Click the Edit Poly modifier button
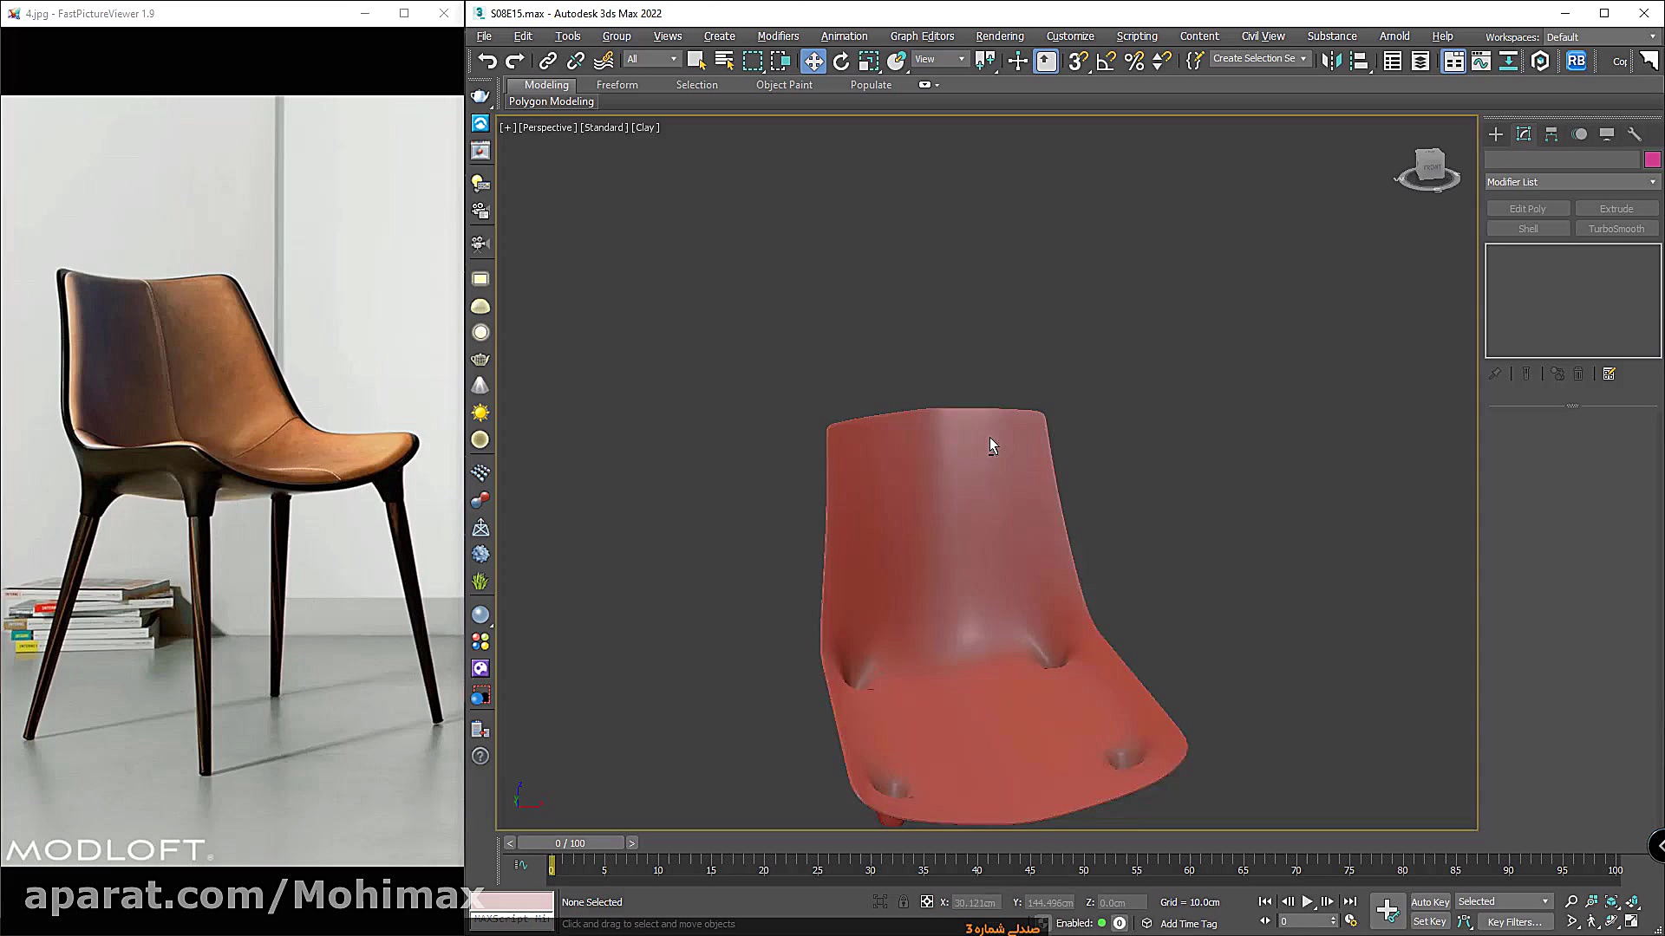Viewport: 1665px width, 936px height. 1527,209
